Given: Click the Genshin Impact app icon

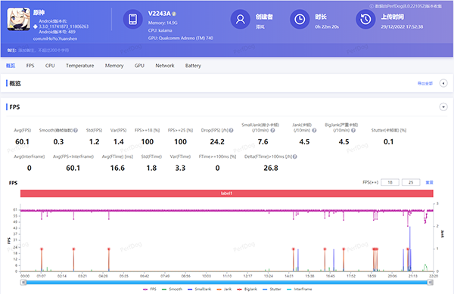Looking at the screenshot, I should tap(18, 19).
